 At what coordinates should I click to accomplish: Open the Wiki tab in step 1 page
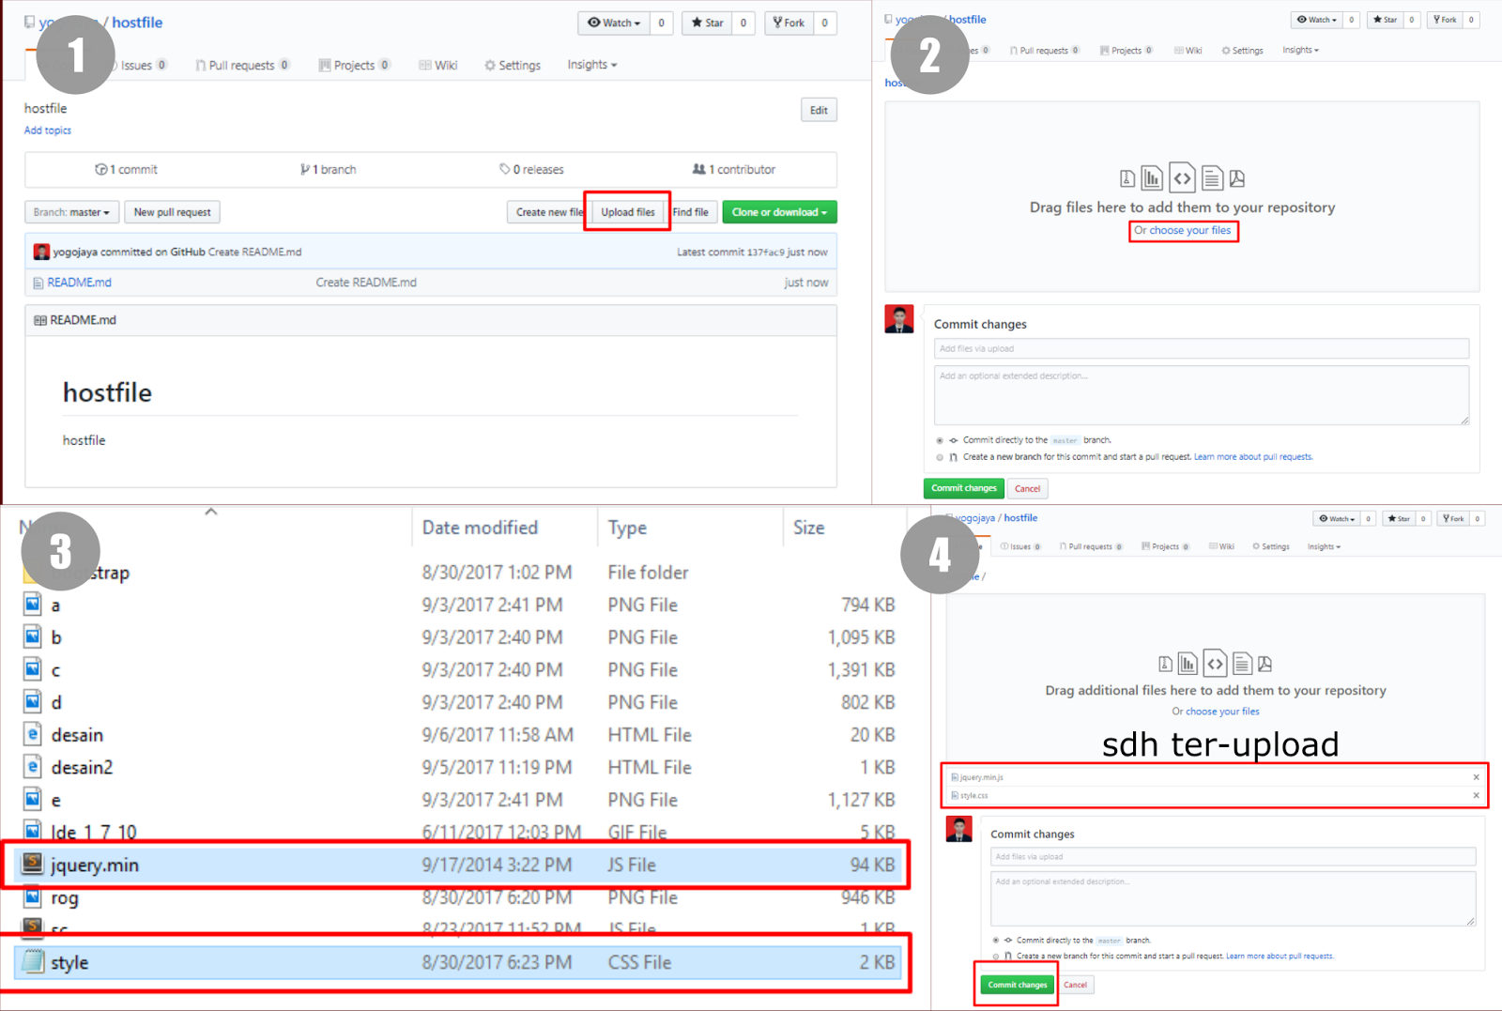(x=438, y=65)
